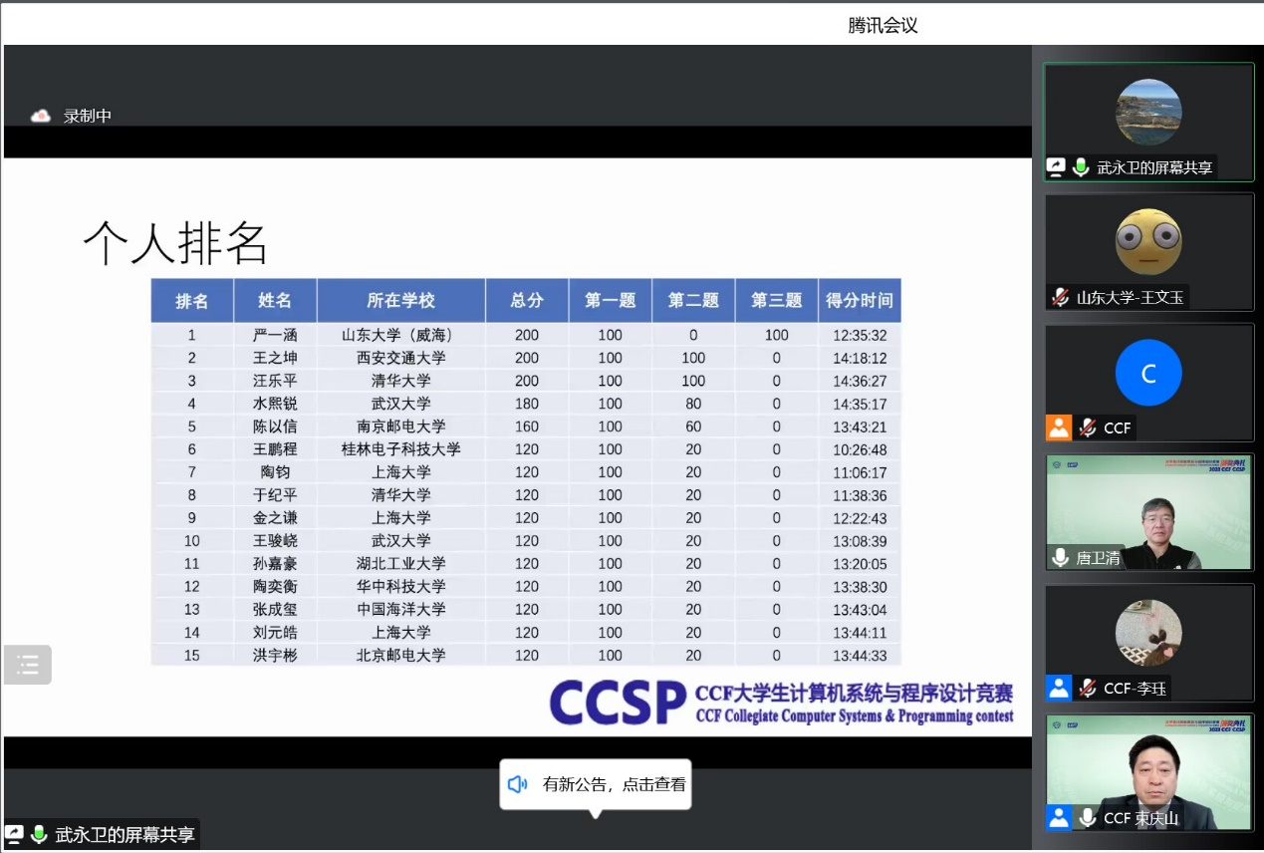Click blue user badge on CCF 束庆山 tile
The image size is (1264, 853).
[x=1058, y=818]
